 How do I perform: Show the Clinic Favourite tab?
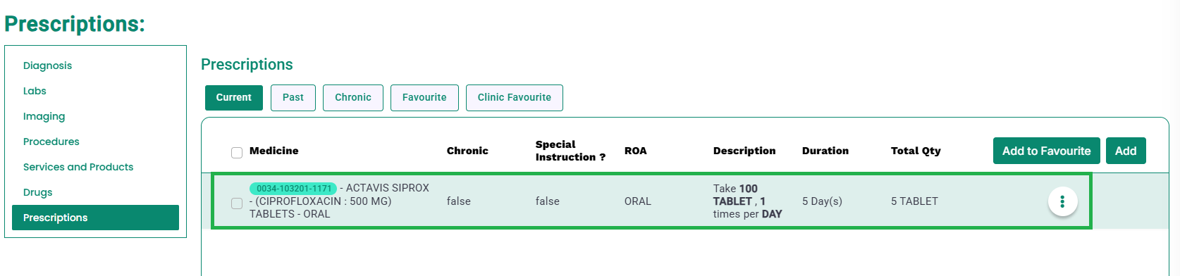[515, 98]
